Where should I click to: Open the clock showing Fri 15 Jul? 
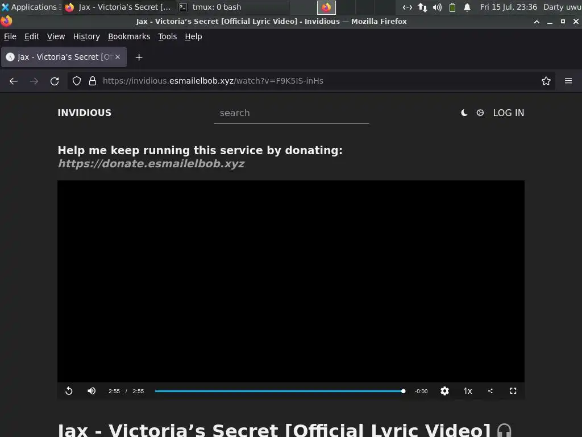click(508, 7)
